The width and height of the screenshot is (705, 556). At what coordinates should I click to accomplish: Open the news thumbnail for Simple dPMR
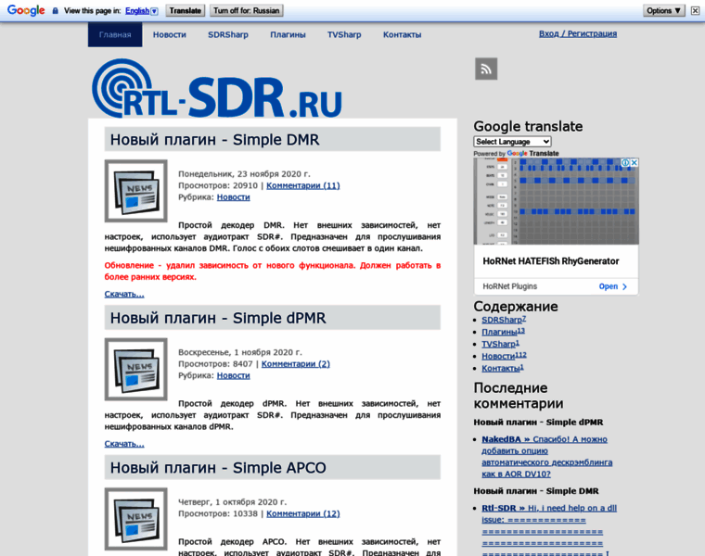135,369
